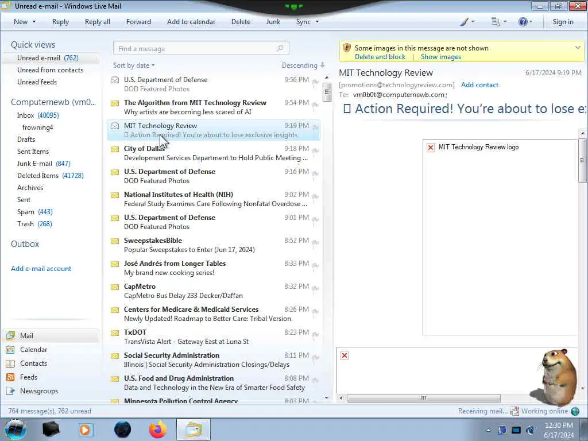
Task: Click envelope icon next to CapMetro email
Action: [115, 287]
